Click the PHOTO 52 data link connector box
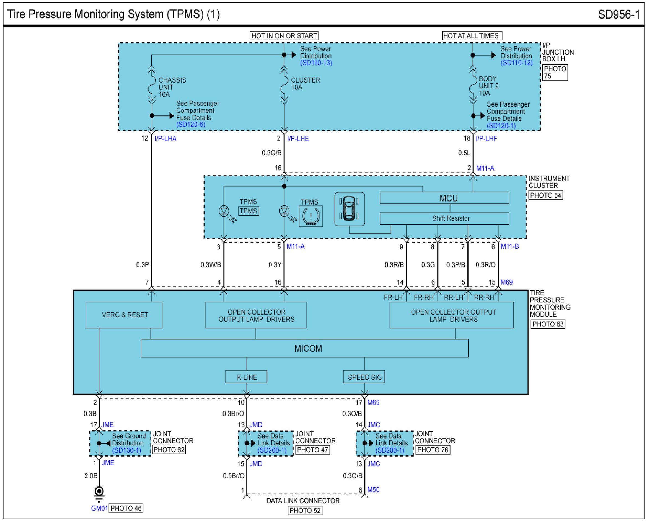This screenshot has height=523, width=647. tap(305, 510)
